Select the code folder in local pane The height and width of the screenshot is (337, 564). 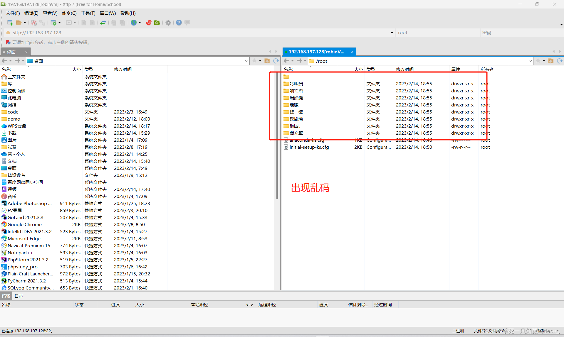click(13, 112)
